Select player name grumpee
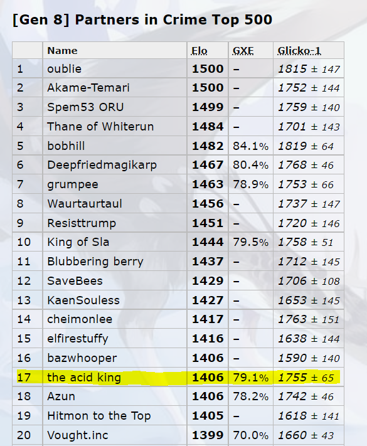Viewport: 367px width, 446px height. [x=73, y=184]
